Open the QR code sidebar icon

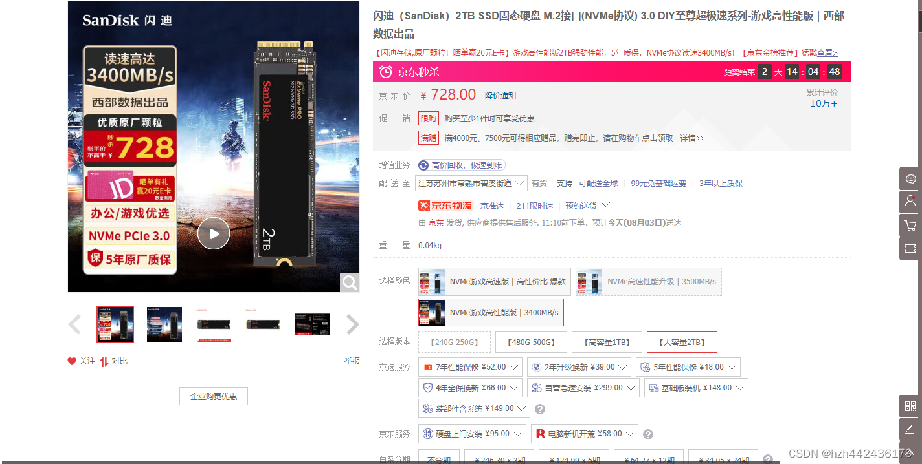coord(910,406)
